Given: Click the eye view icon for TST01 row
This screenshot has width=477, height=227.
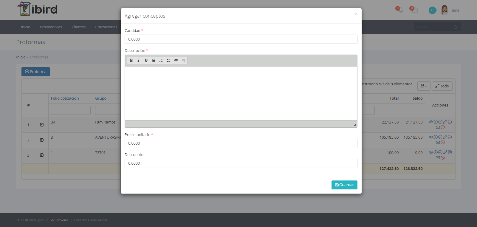Looking at the screenshot, I should 431,152.
